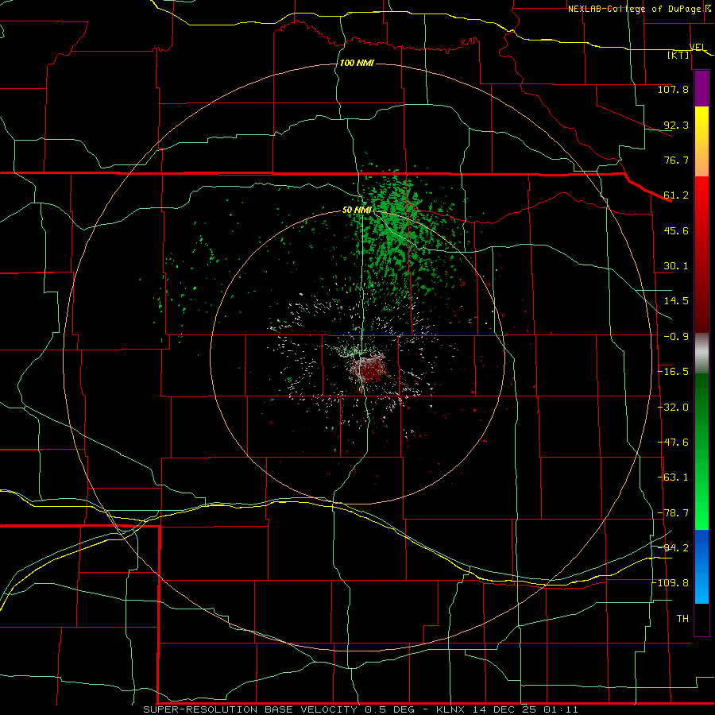Click the purple segment of the color bar
The image size is (715, 715).
(701, 89)
